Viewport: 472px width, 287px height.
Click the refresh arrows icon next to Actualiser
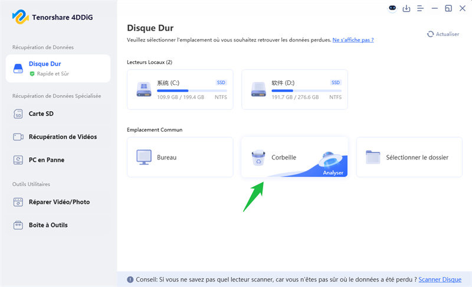tap(431, 34)
